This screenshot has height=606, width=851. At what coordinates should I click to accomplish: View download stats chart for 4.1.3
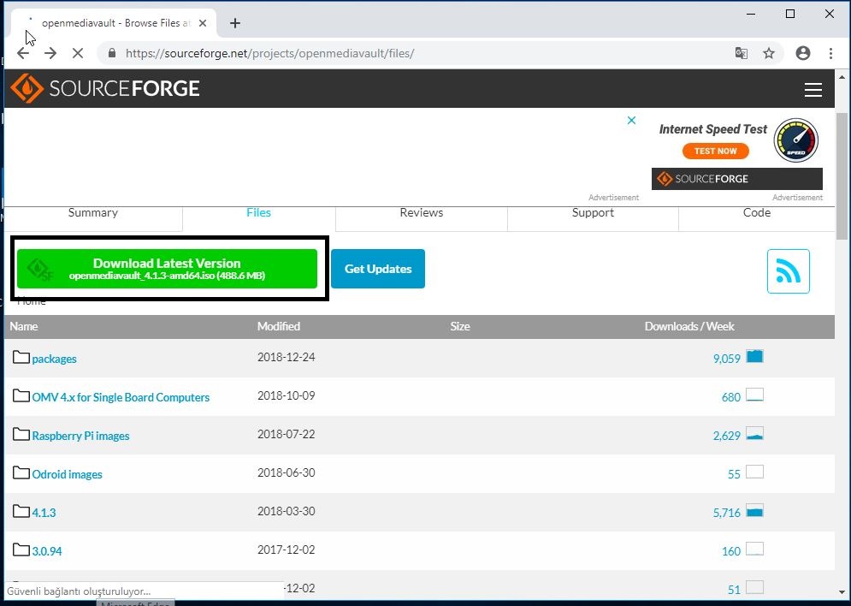[x=754, y=510]
